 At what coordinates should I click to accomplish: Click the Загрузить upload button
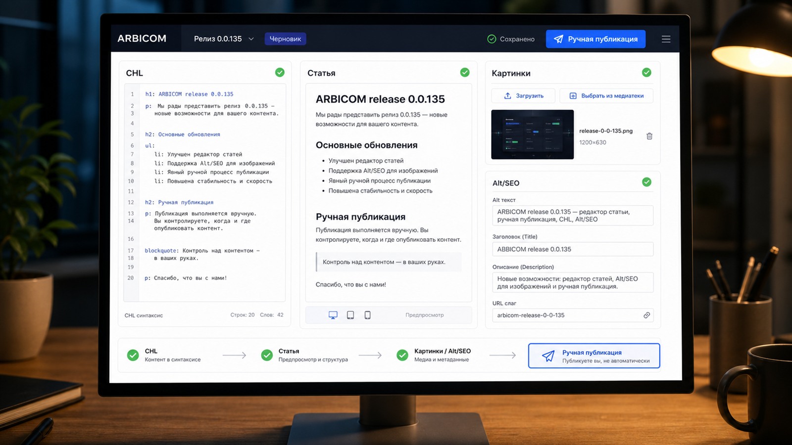pyautogui.click(x=523, y=96)
